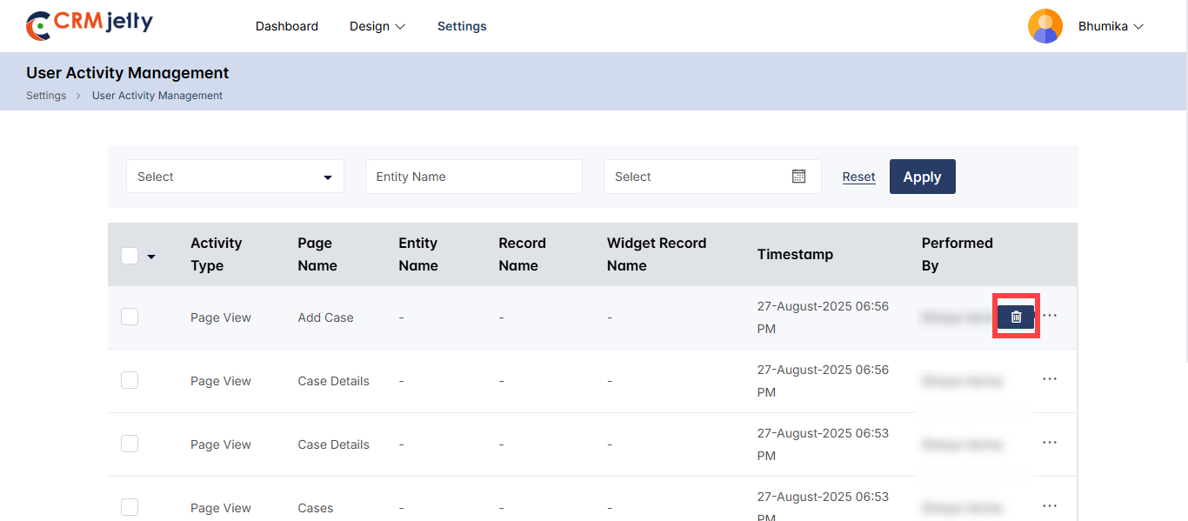Click the Entity Name input field

click(473, 177)
